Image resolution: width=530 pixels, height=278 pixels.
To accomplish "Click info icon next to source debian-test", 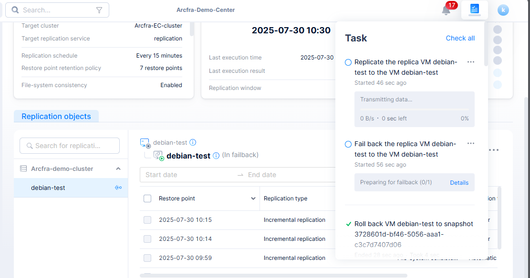I will pyautogui.click(x=193, y=142).
